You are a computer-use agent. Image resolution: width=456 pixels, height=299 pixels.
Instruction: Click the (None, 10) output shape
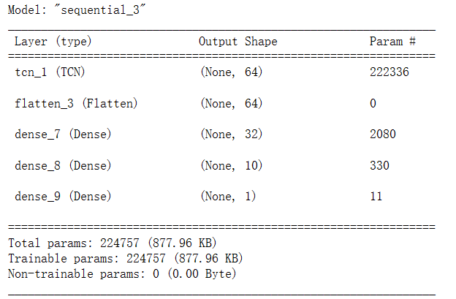click(231, 166)
